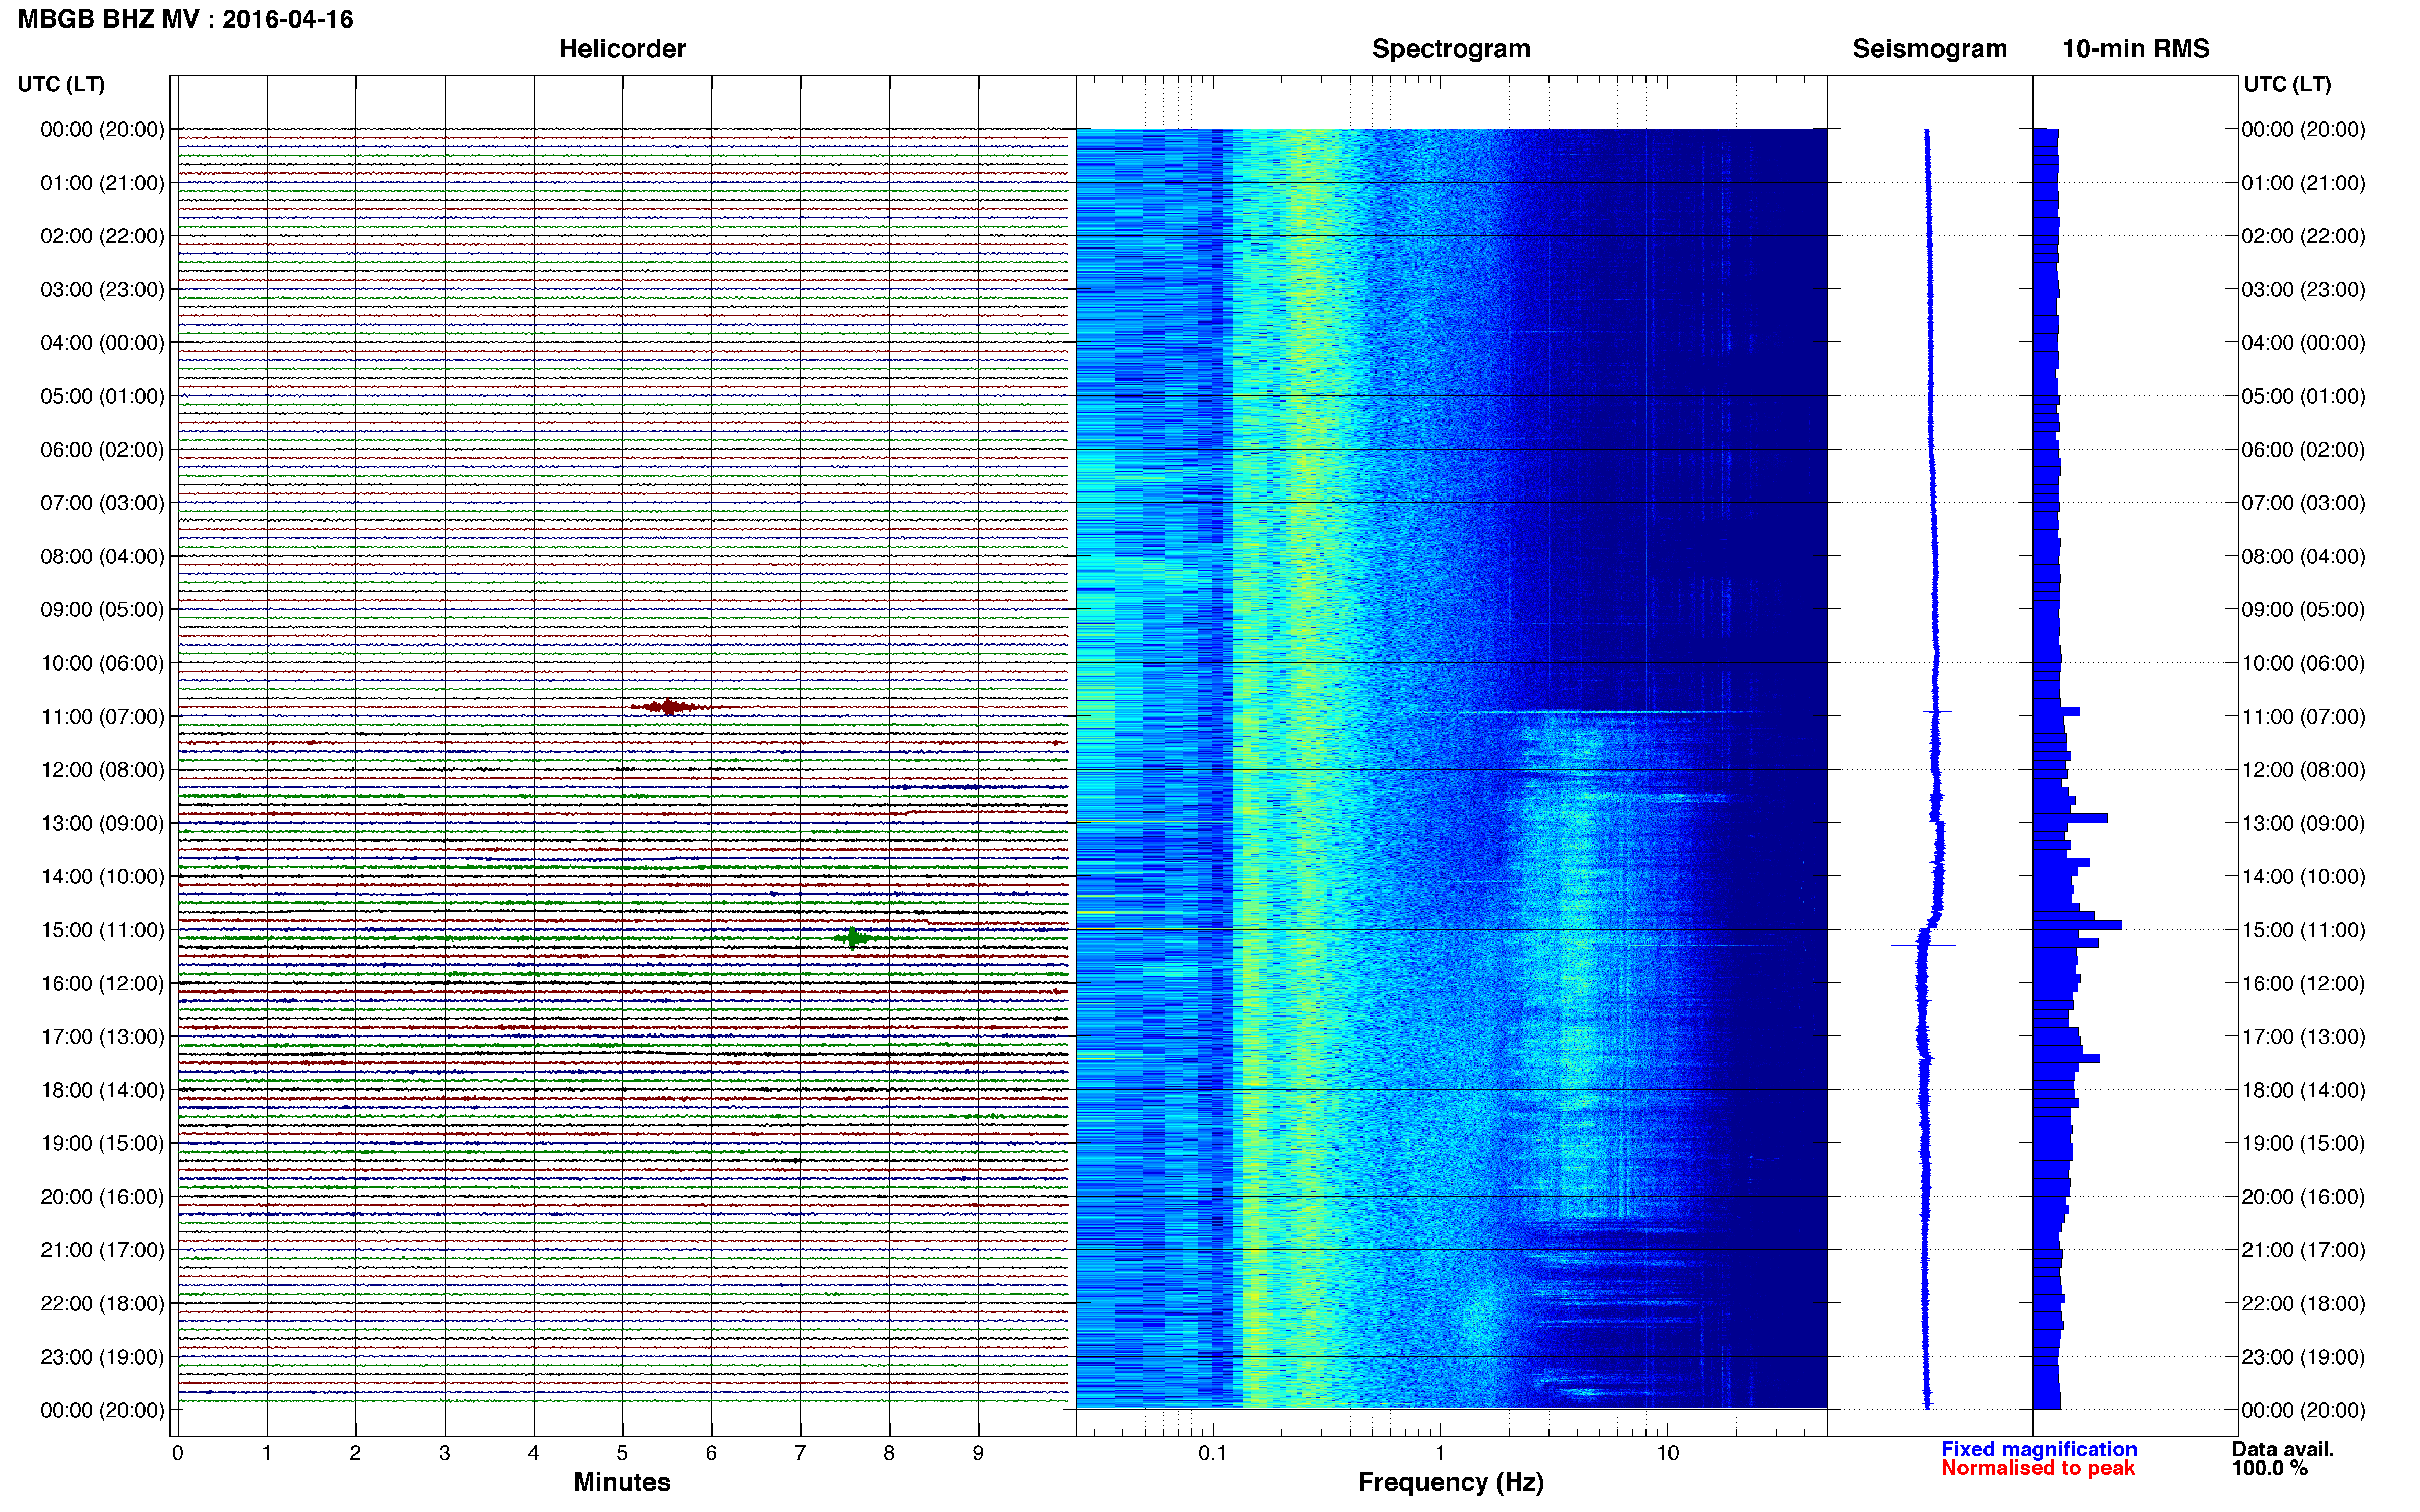Image resolution: width=2420 pixels, height=1512 pixels.
Task: Click the right 'UTC (LT)' axis label
Action: [2287, 84]
